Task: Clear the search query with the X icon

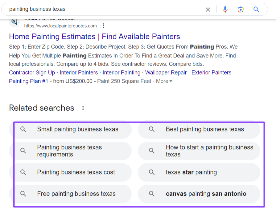Action: point(208,10)
